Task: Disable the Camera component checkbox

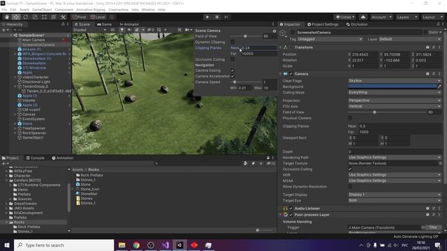Action: (x=291, y=74)
